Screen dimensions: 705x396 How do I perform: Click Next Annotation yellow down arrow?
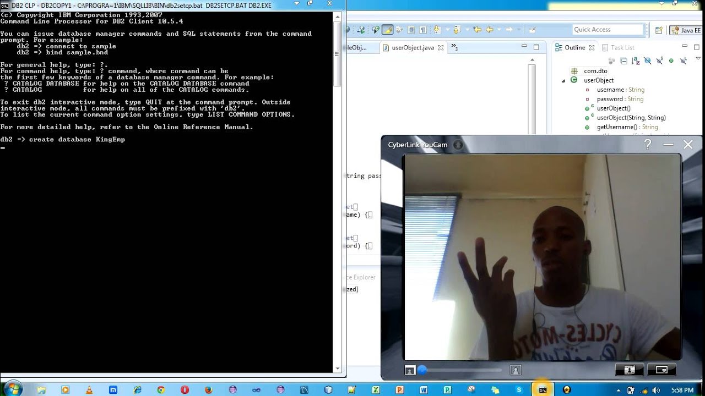click(x=437, y=30)
